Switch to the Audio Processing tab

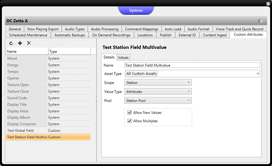pyautogui.click(x=105, y=29)
